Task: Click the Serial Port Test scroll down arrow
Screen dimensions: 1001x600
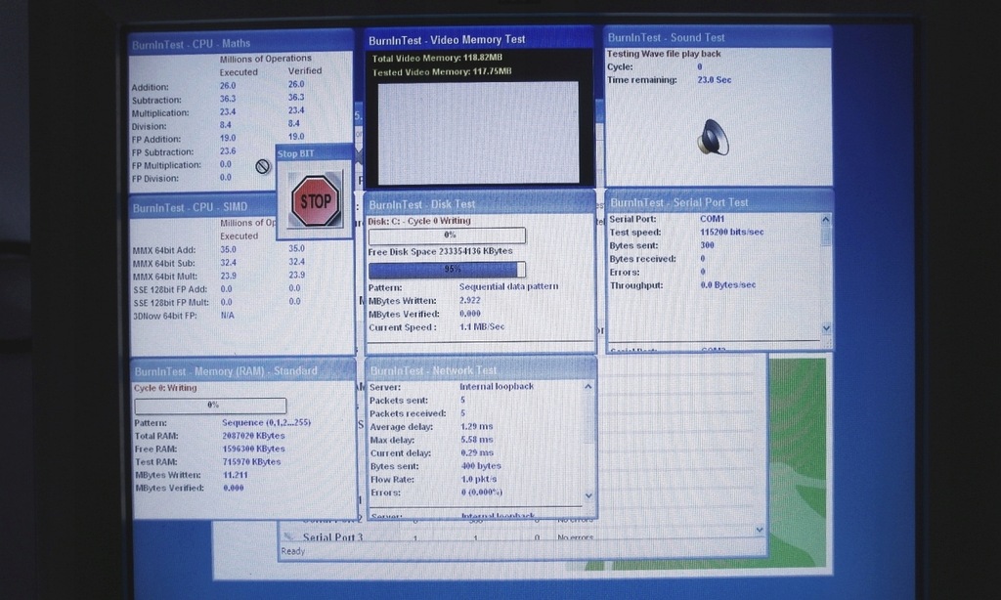Action: pos(825,328)
